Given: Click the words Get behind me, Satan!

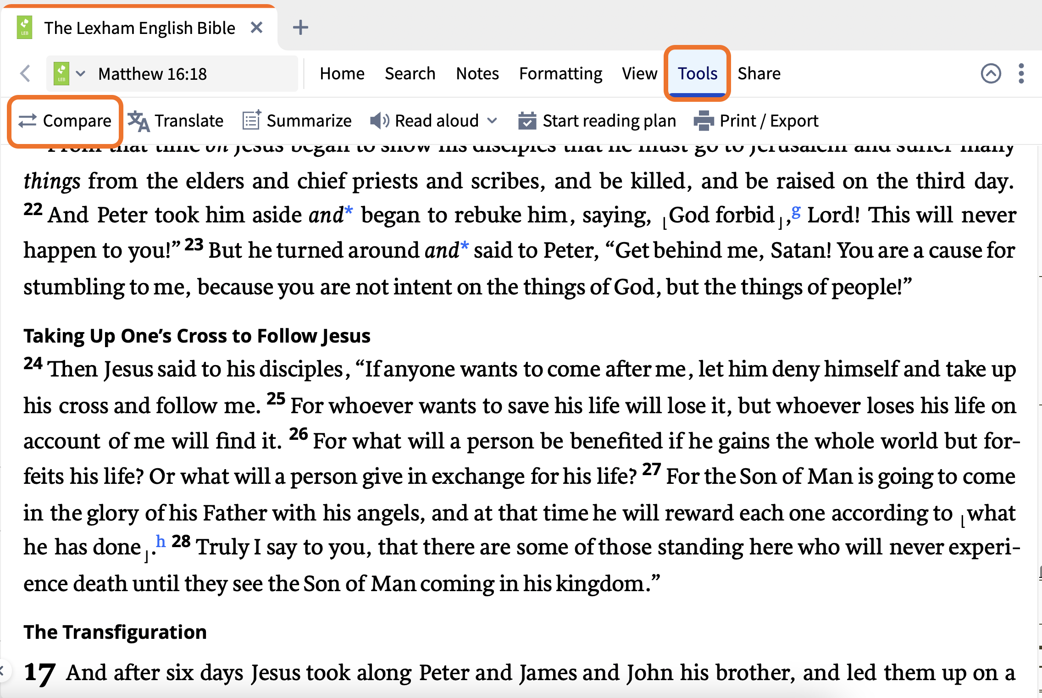Looking at the screenshot, I should (x=724, y=251).
